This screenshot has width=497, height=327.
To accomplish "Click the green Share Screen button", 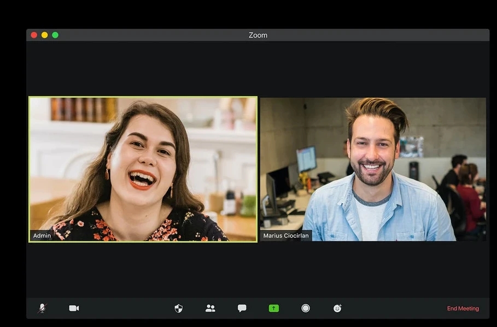I will [274, 308].
